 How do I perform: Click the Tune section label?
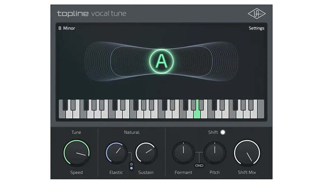76,132
